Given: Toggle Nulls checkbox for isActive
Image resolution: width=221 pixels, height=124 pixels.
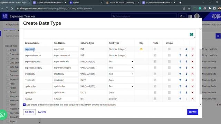Looking at the screenshot, I should [155, 99].
